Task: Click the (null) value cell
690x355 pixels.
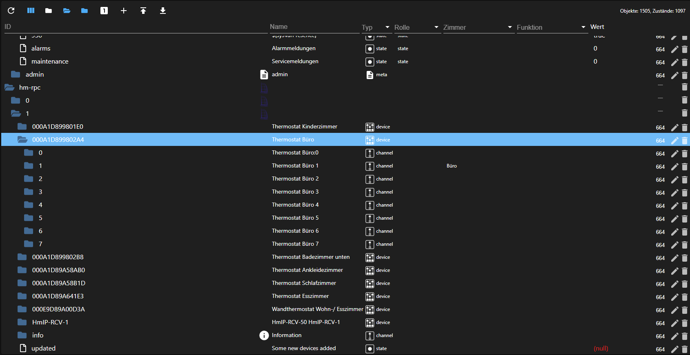Action: click(x=601, y=348)
